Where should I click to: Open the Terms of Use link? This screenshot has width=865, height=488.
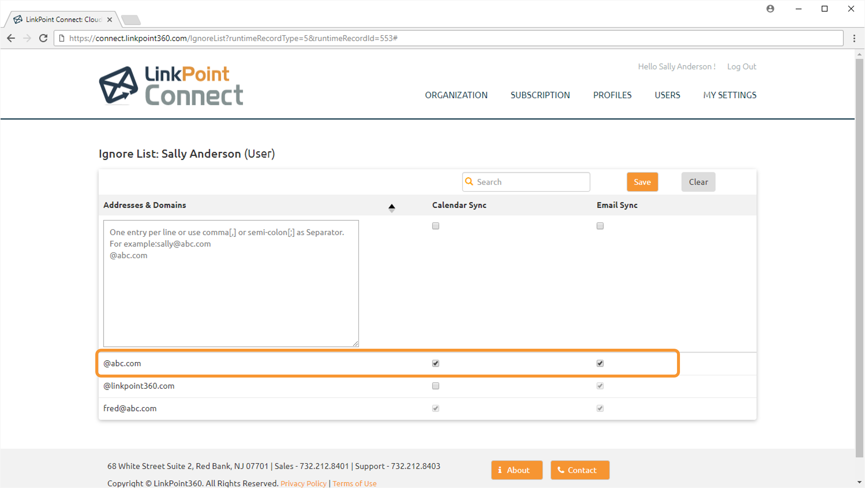click(x=354, y=483)
